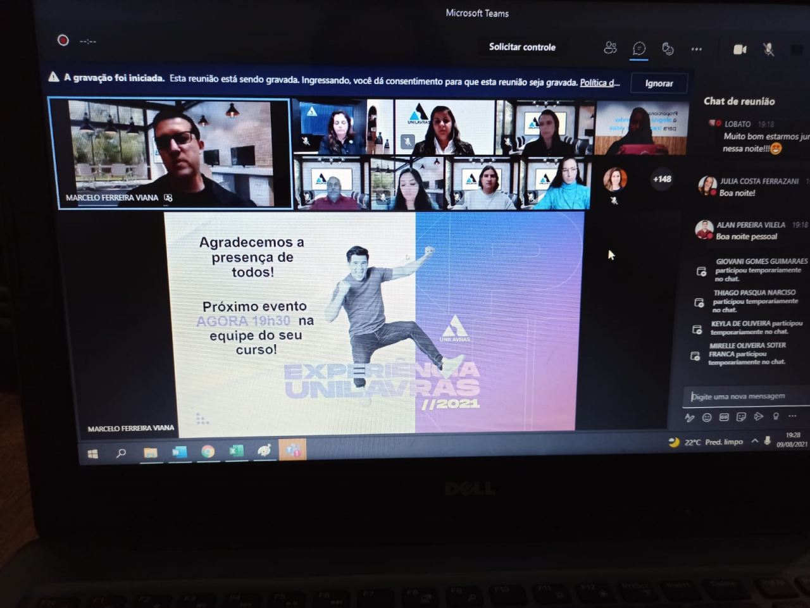Open the emoji picker in chat

[x=707, y=417]
